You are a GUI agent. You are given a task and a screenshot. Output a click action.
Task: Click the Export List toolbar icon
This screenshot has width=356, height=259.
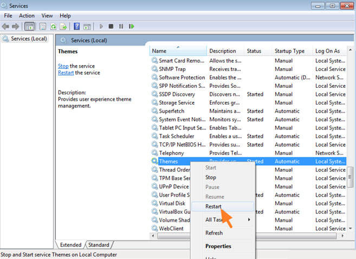click(63, 27)
